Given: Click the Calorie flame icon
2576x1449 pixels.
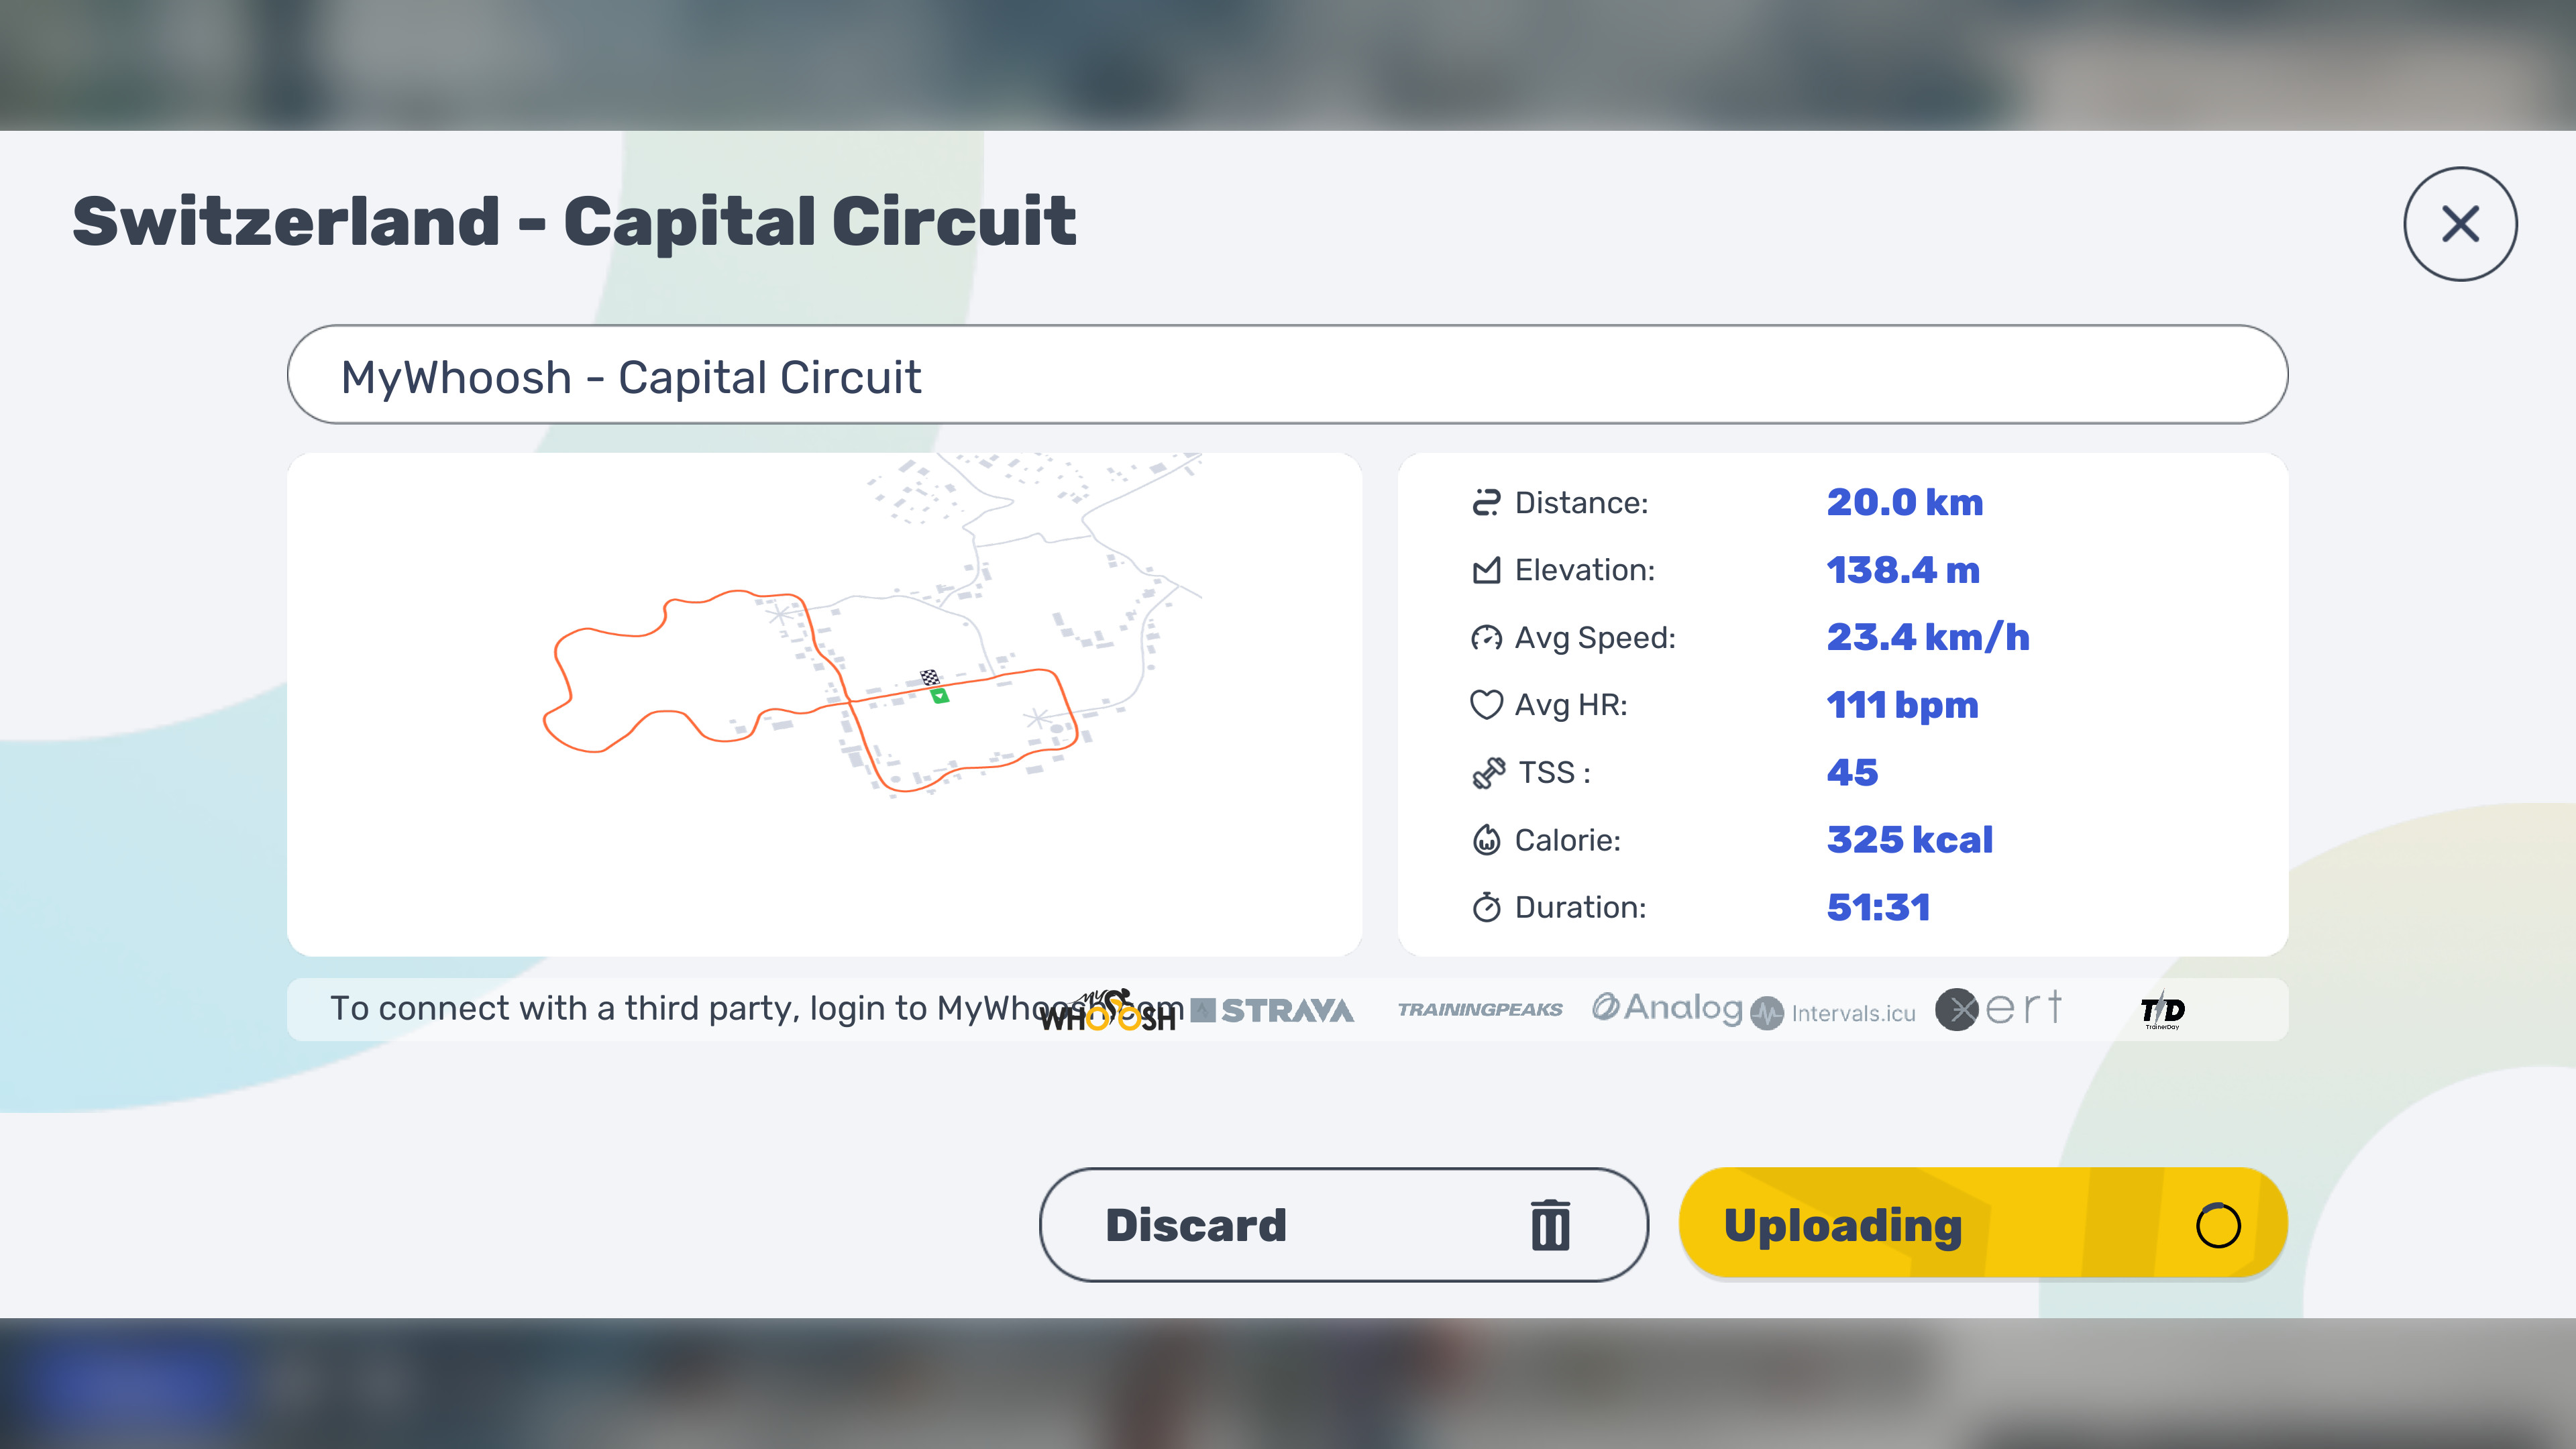Looking at the screenshot, I should pos(1486,839).
